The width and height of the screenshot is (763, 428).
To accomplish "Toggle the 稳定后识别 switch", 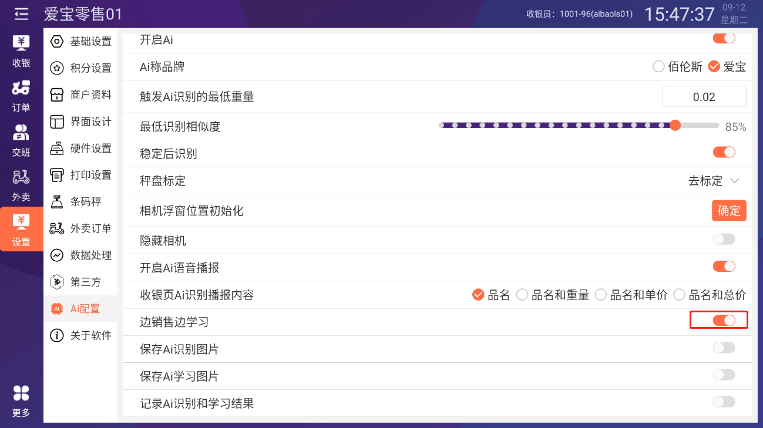I will click(724, 153).
